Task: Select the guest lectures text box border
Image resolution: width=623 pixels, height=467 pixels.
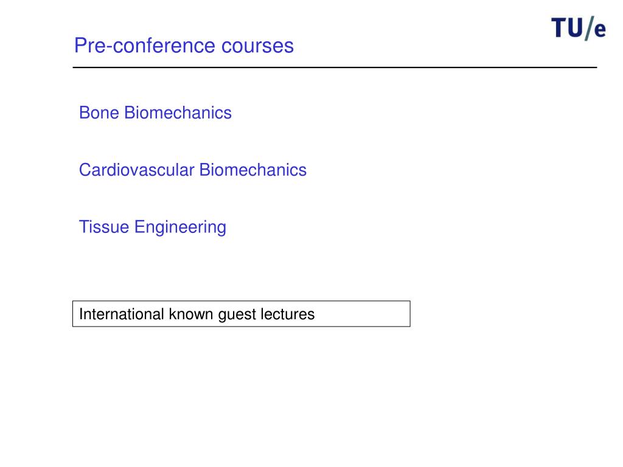Action: [241, 301]
